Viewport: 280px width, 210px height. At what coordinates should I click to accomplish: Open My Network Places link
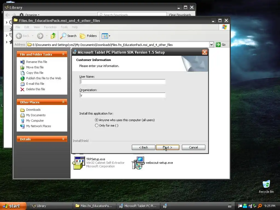(x=38, y=126)
